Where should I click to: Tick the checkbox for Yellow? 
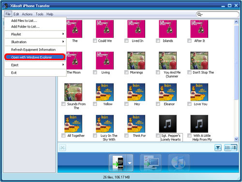tap(95, 104)
